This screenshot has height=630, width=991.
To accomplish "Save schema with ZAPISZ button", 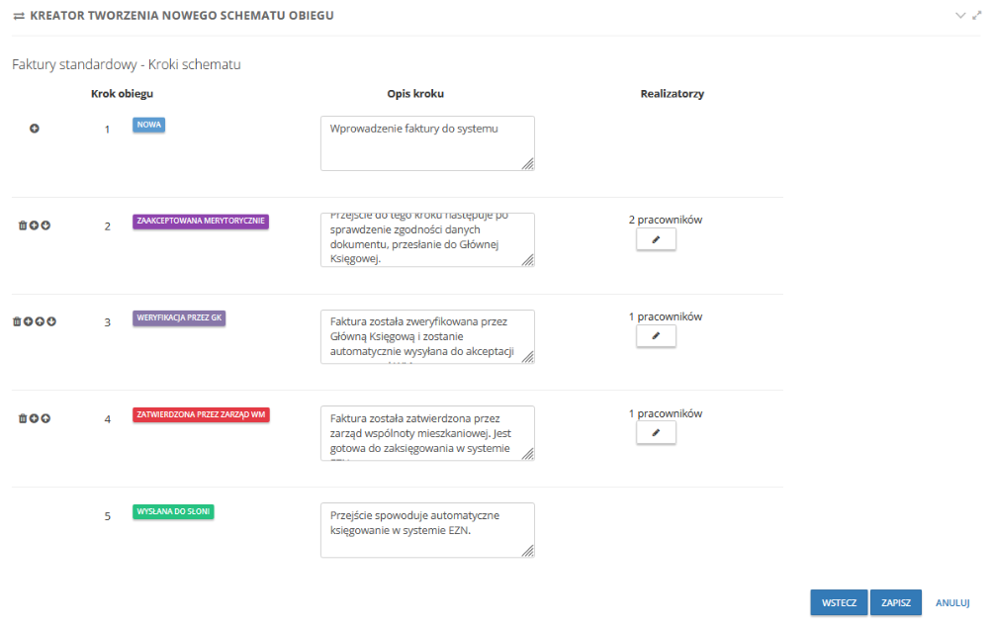I will point(896,603).
